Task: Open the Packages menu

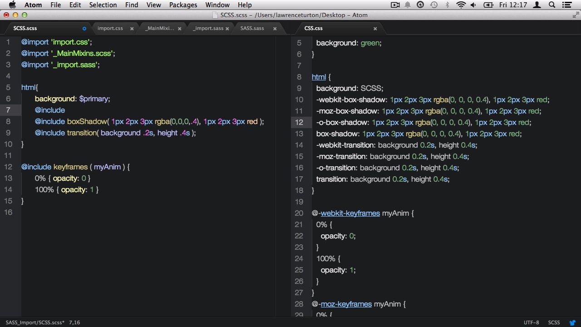Action: point(183,5)
